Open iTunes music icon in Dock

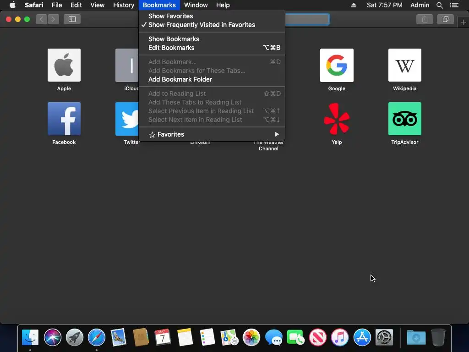point(340,337)
